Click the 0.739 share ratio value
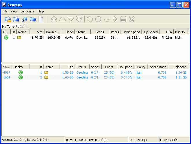The width and height of the screenshot is (191, 144). [x=162, y=72]
